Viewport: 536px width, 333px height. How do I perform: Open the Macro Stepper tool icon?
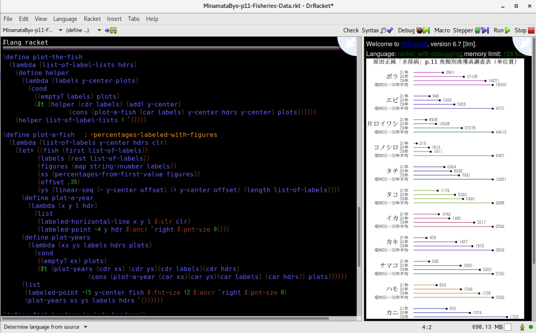coord(481,30)
